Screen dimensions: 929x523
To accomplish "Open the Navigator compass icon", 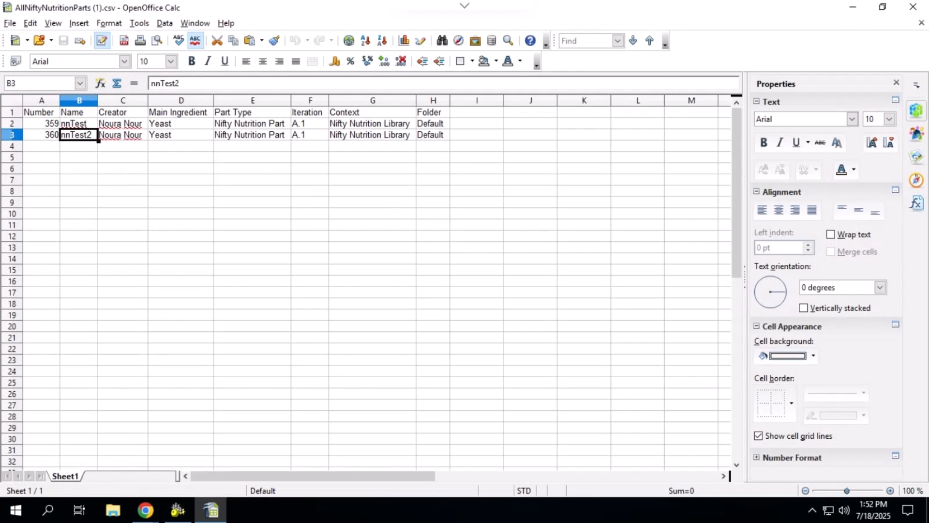I will (x=458, y=41).
